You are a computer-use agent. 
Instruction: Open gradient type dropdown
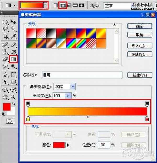point(73,86)
